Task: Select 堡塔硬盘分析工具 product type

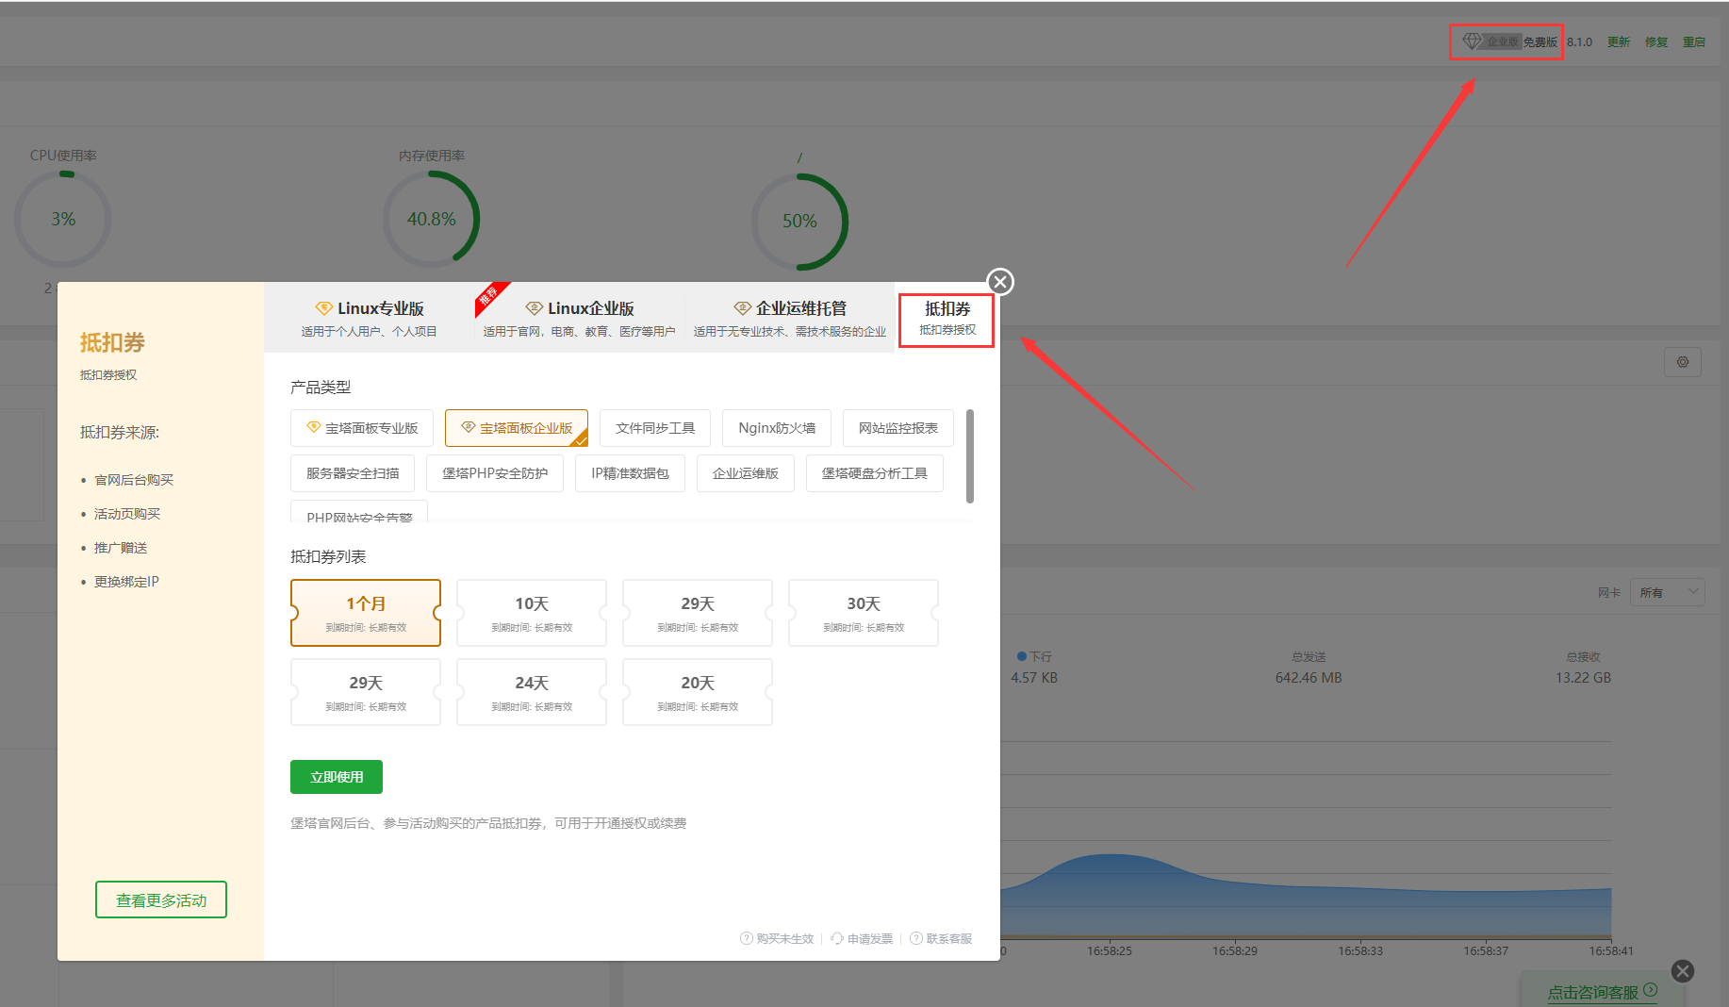Action: [x=875, y=473]
